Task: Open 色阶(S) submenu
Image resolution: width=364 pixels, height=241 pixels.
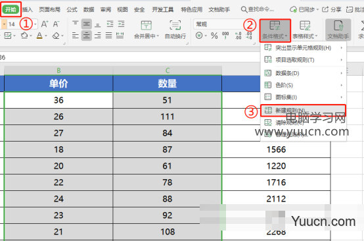Action: (304, 85)
